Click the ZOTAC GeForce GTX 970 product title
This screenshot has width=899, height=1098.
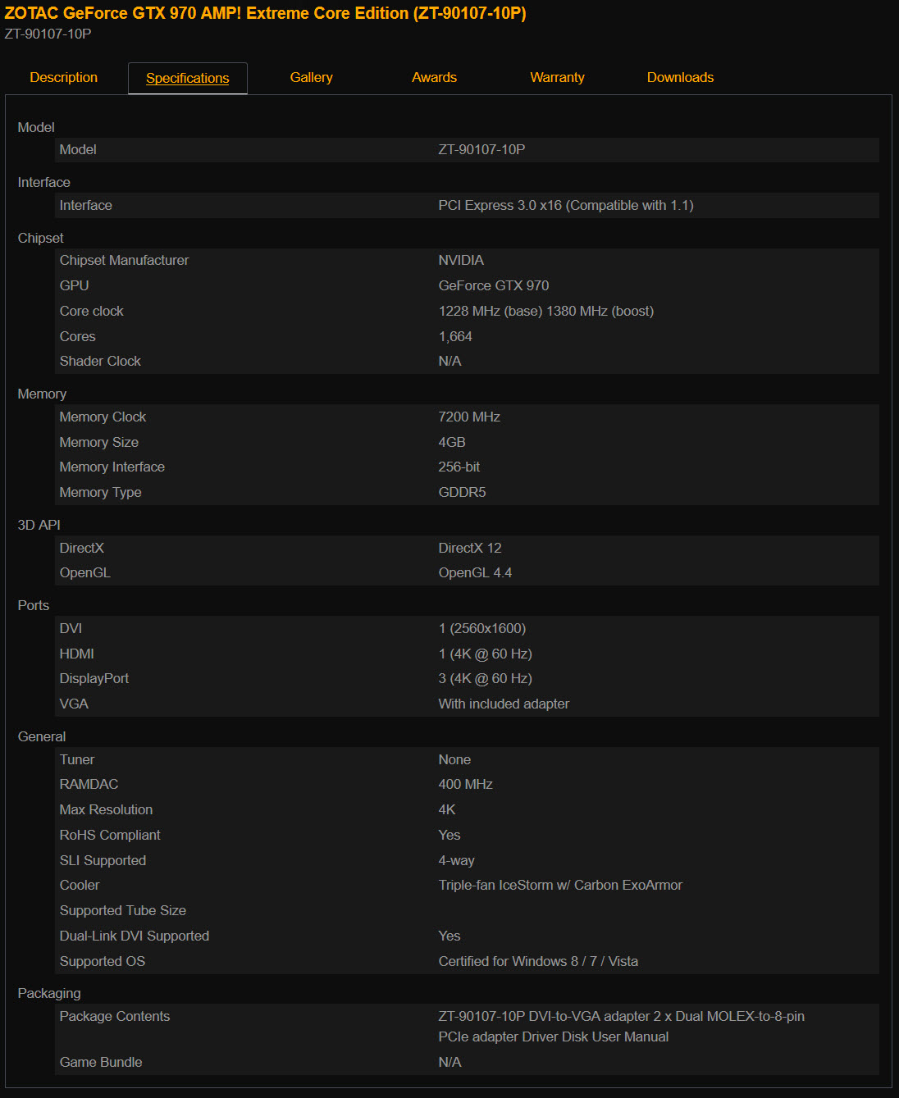[x=265, y=13]
